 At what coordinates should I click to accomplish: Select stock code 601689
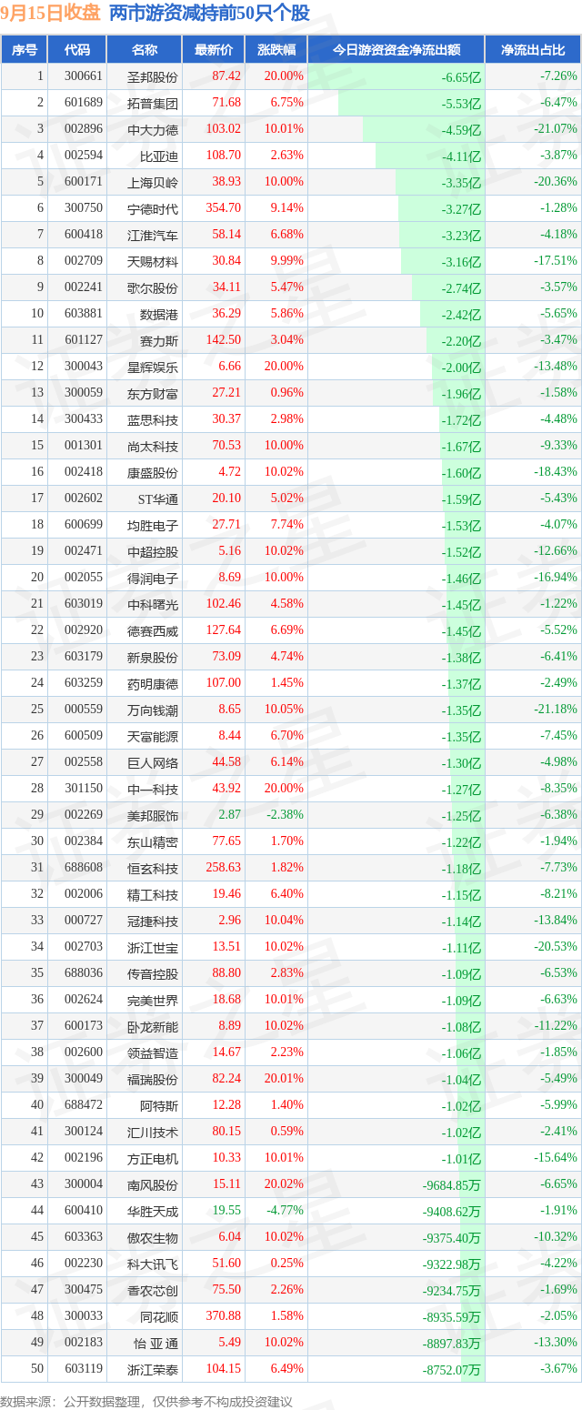tap(85, 103)
